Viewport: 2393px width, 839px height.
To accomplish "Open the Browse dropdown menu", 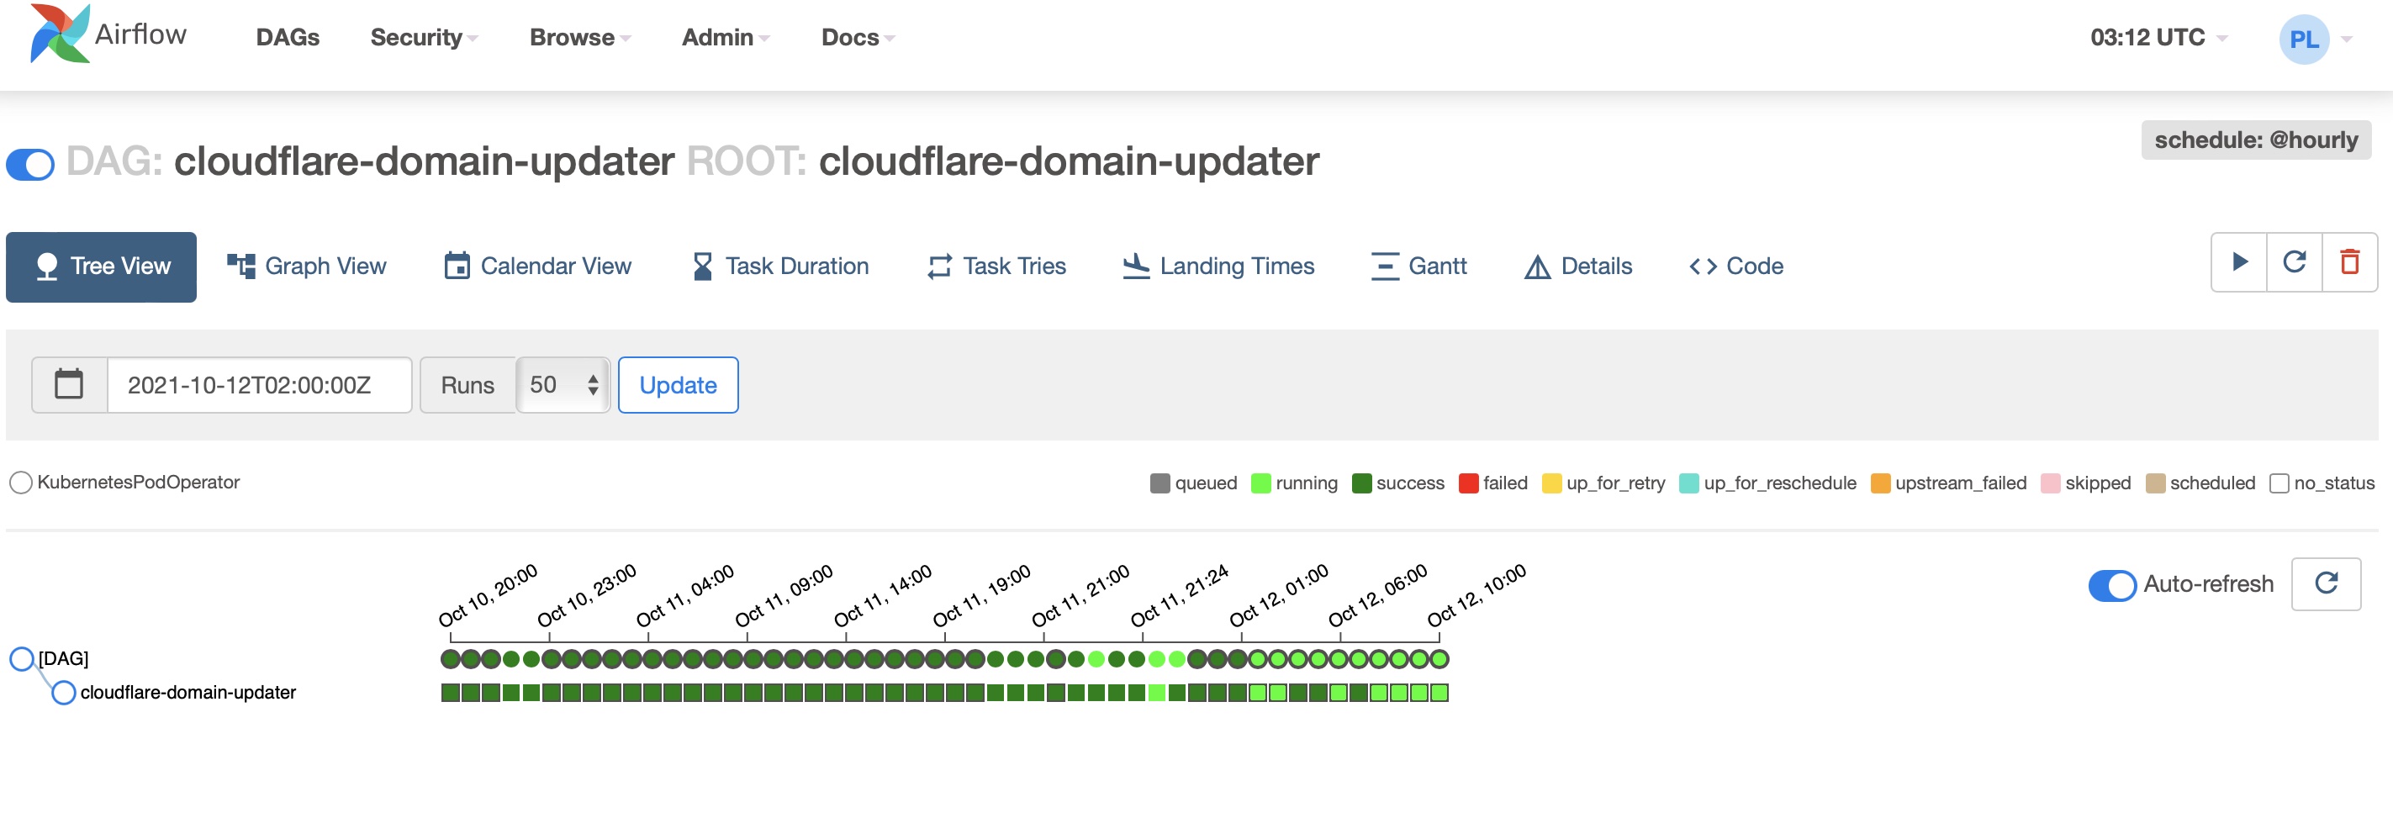I will 579,37.
